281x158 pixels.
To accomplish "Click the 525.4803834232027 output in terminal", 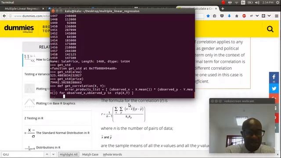I will click(66, 75).
